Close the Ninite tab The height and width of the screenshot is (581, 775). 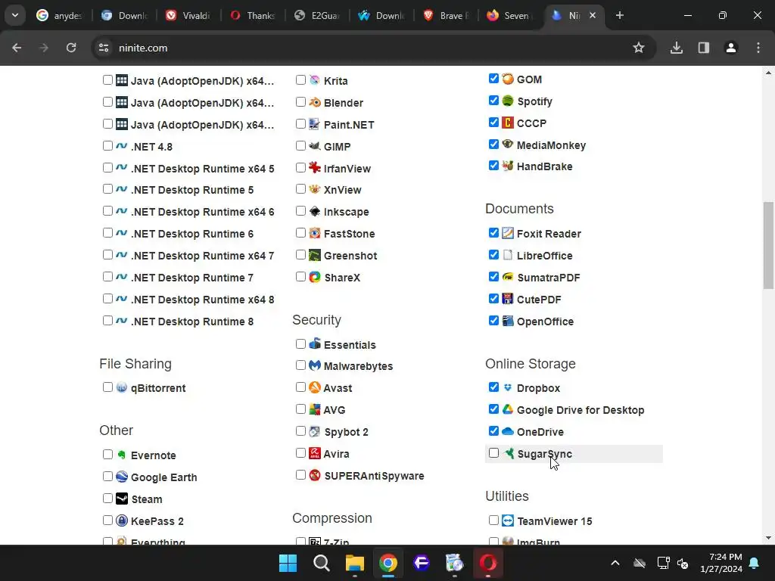point(593,15)
